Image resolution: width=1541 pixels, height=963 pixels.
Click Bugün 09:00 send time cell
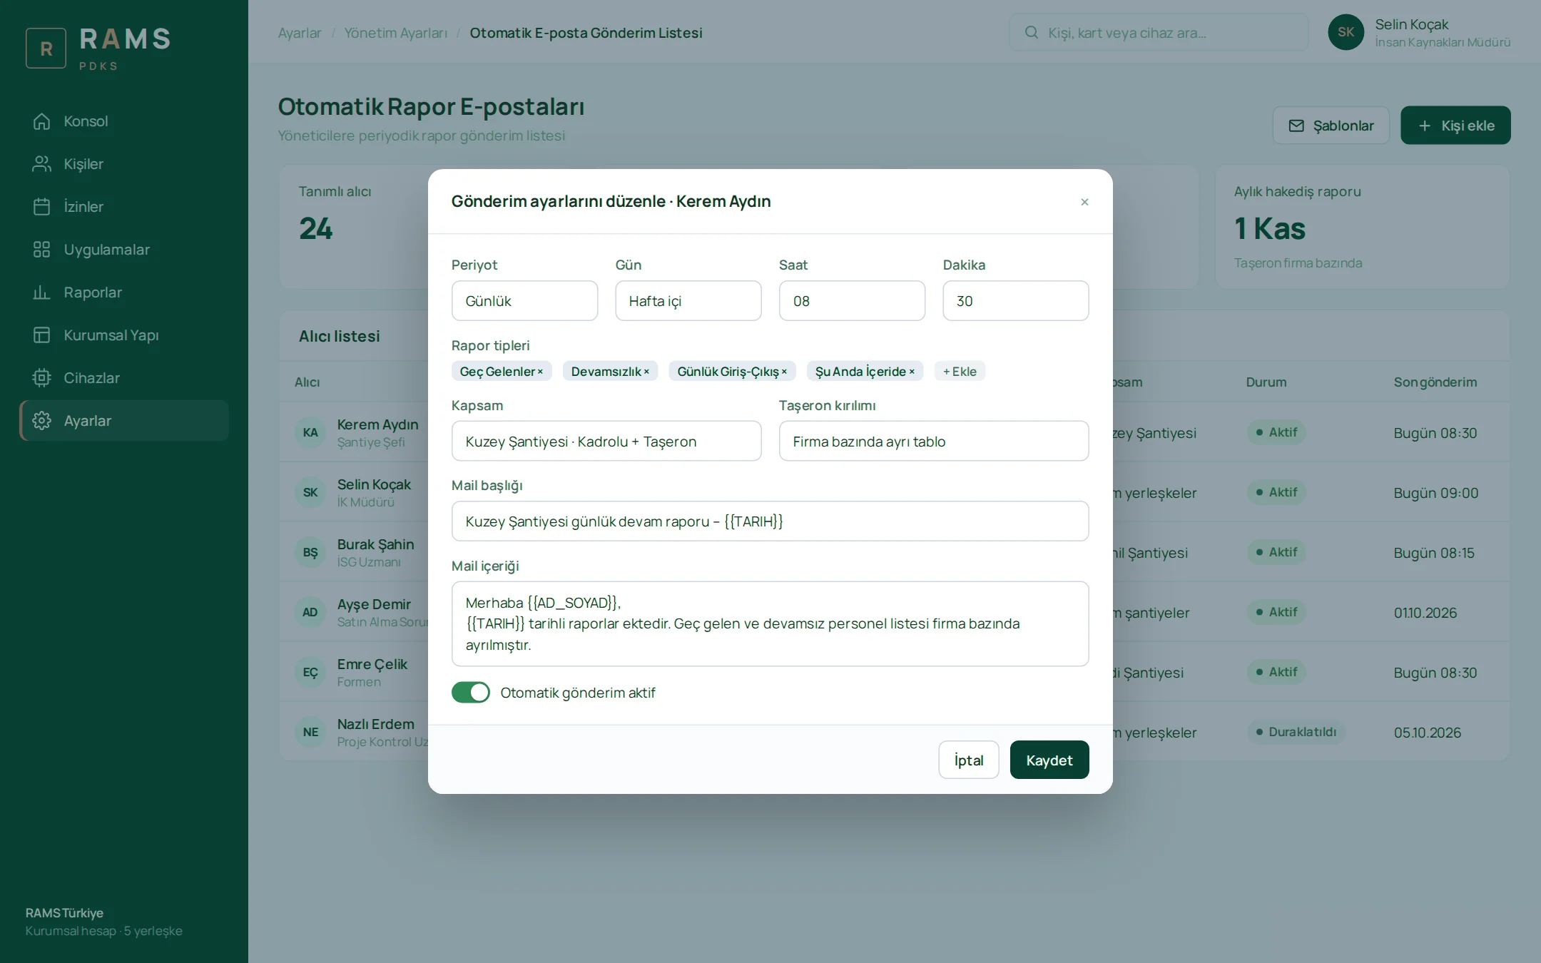(1436, 493)
